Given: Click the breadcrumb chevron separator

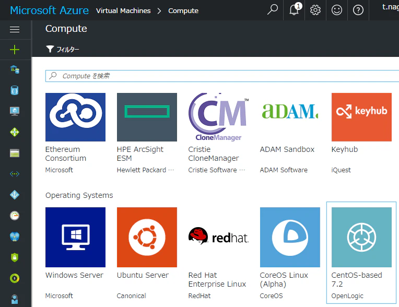Looking at the screenshot, I should [x=159, y=11].
